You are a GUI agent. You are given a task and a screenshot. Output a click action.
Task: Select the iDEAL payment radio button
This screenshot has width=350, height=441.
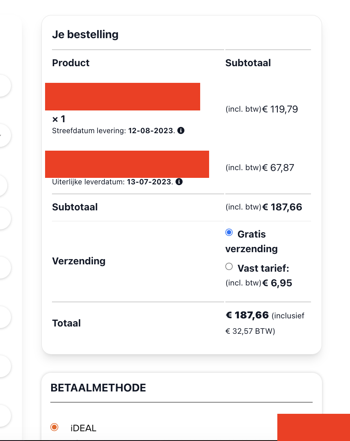(54, 427)
